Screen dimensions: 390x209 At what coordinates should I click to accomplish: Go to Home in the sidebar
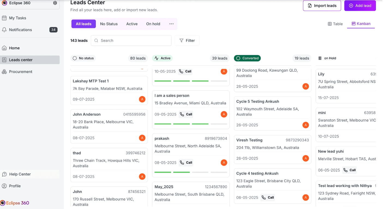(14, 48)
